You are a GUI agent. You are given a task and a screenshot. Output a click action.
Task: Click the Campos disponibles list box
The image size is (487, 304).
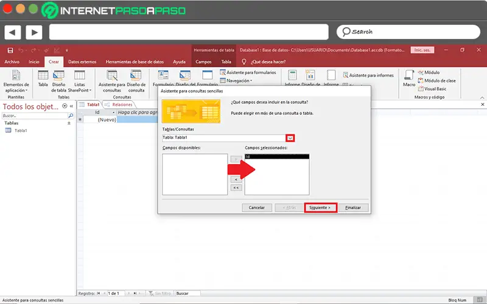pos(195,174)
